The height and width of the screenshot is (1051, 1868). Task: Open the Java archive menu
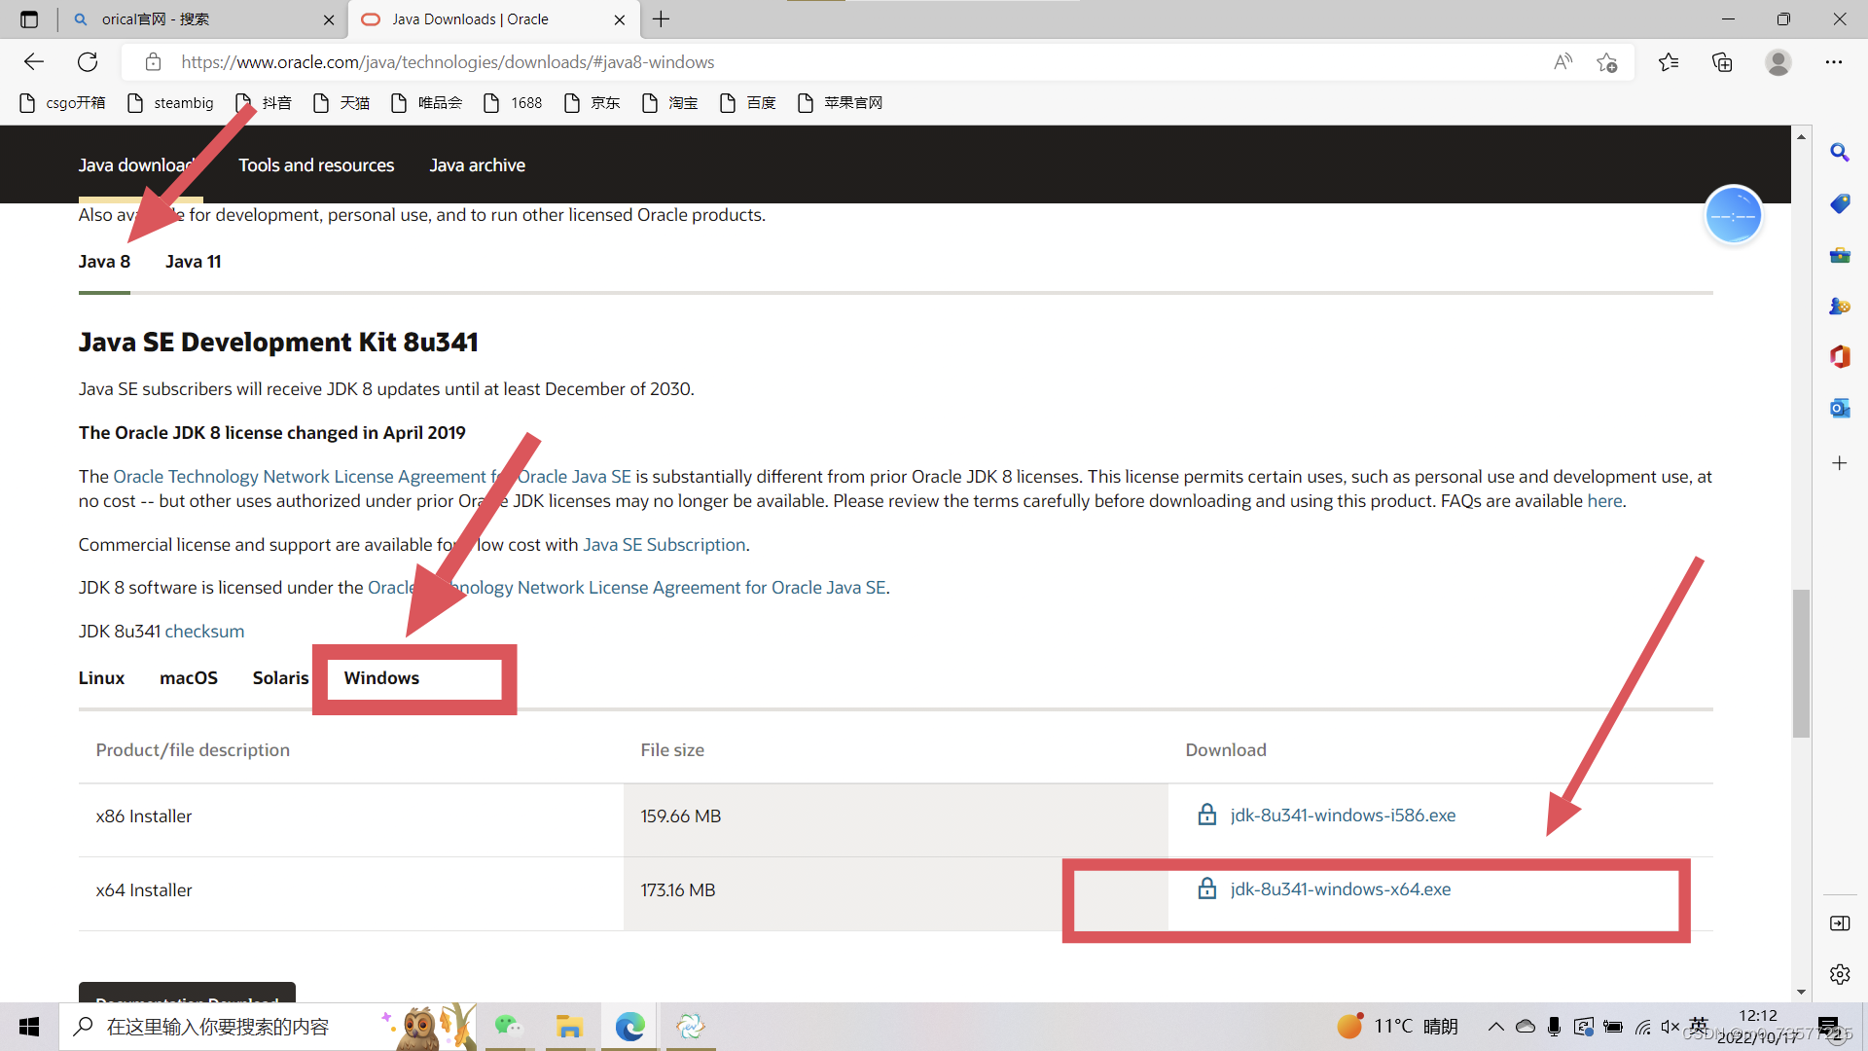point(478,165)
